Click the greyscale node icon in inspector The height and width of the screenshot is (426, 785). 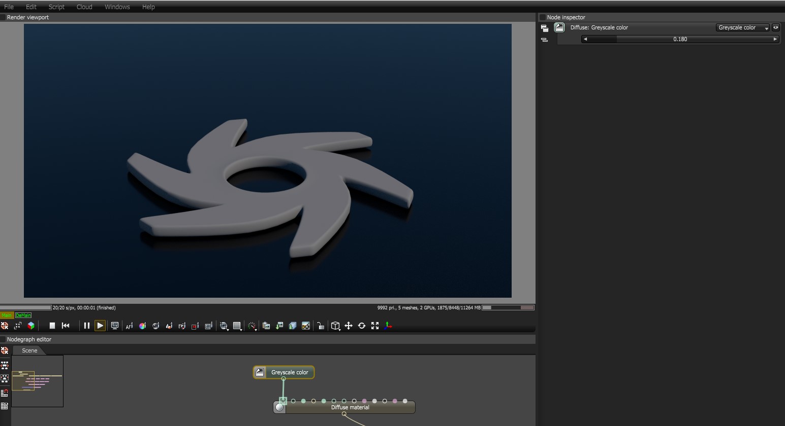click(x=559, y=27)
